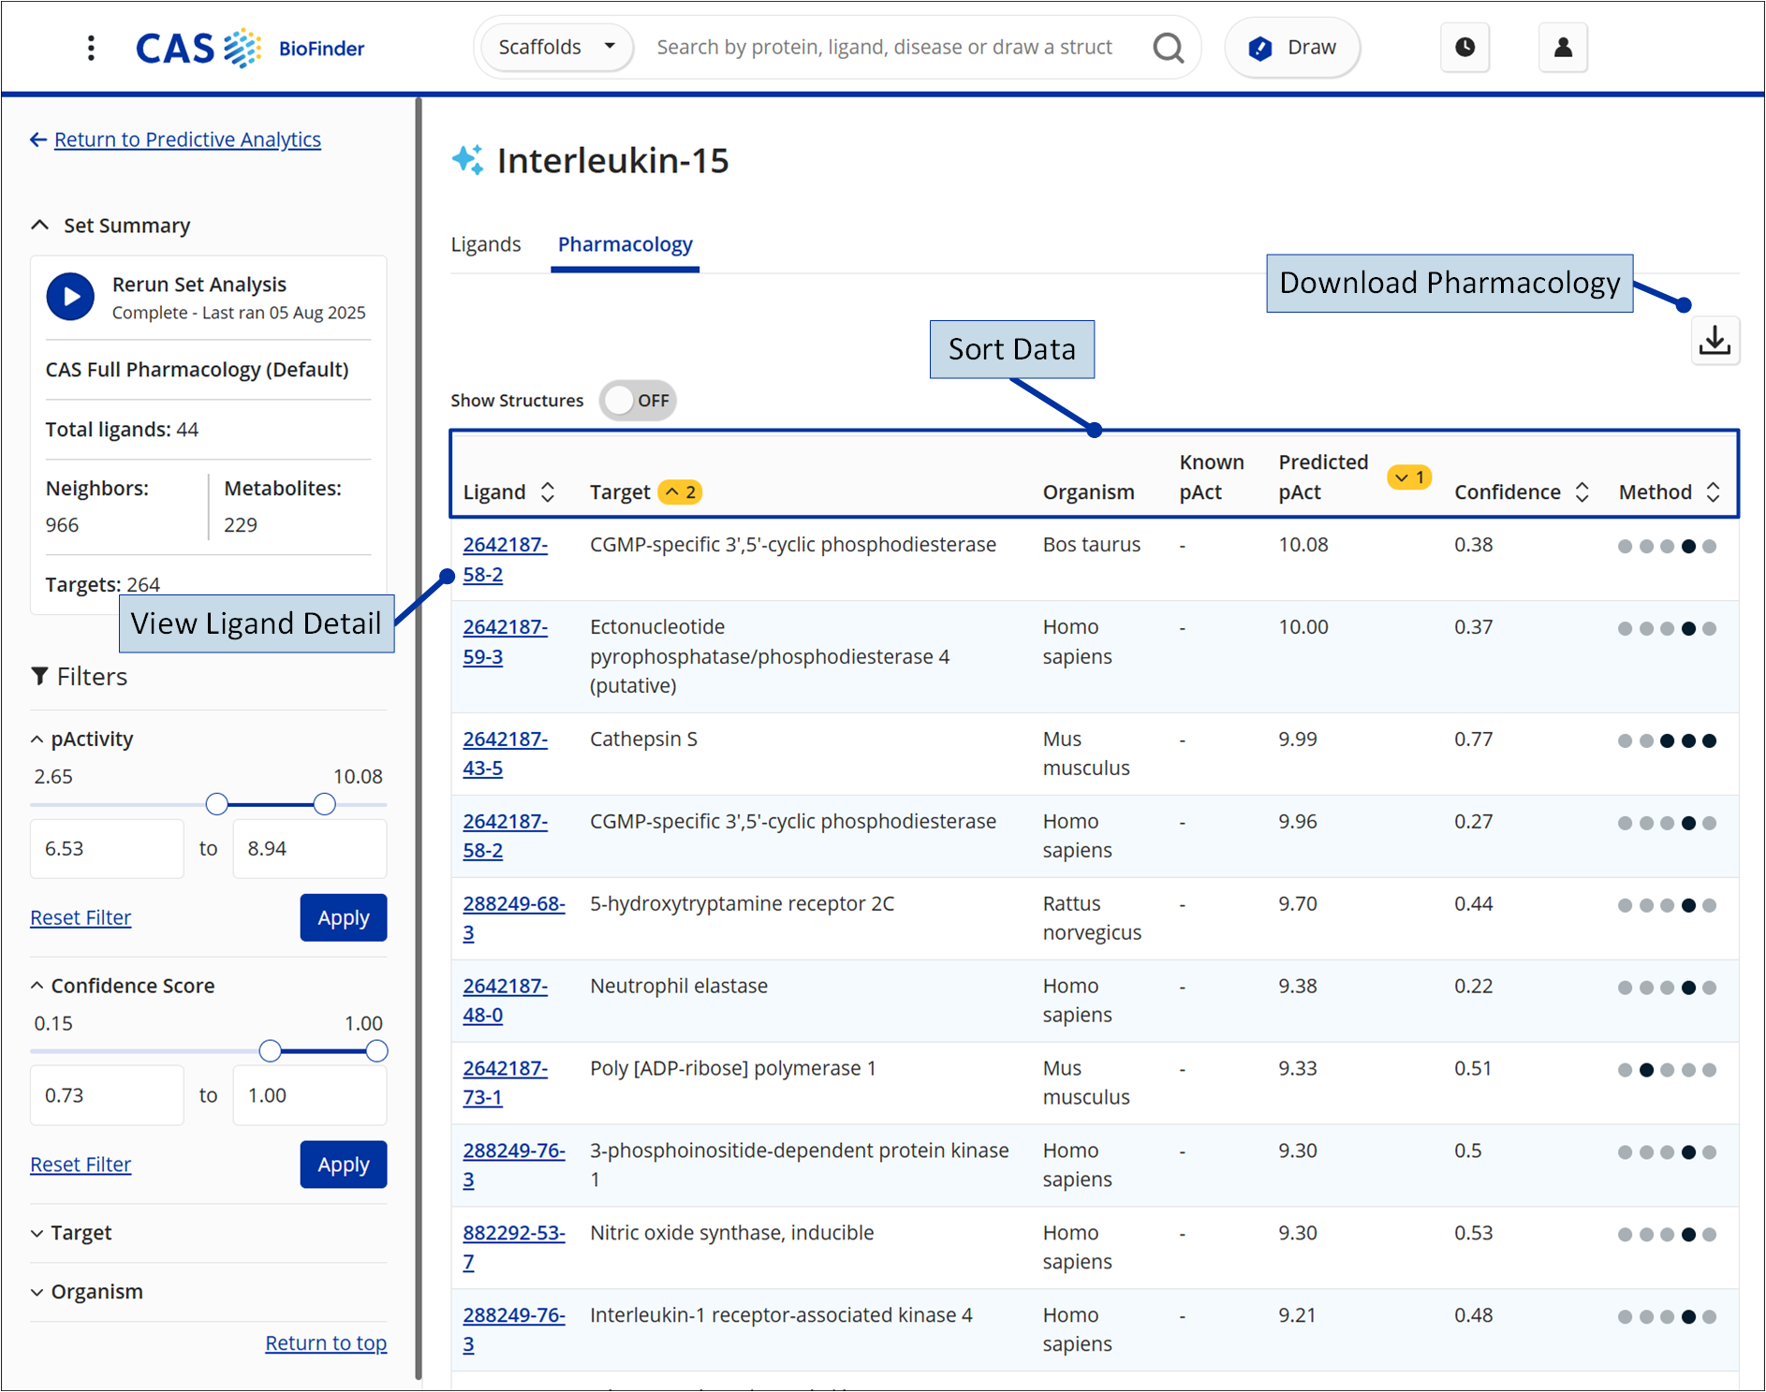Click 'Rattus norvegicus' organism cell

pyautogui.click(x=1092, y=918)
